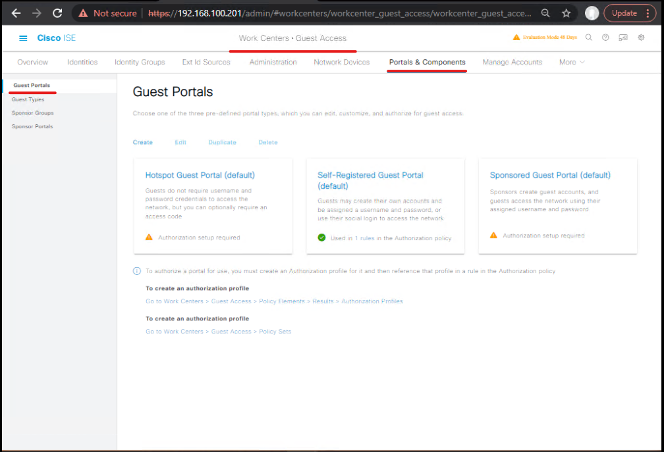Click the Delete portal button
This screenshot has width=664, height=452.
(x=268, y=143)
